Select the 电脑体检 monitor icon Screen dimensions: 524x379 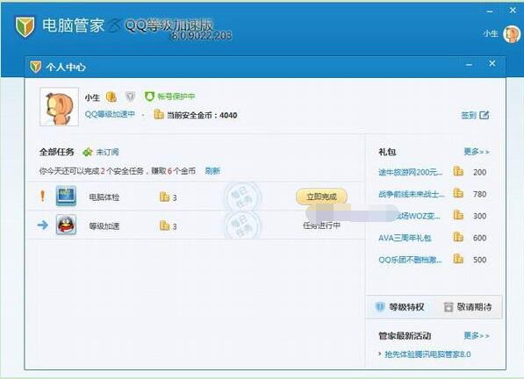pos(66,196)
